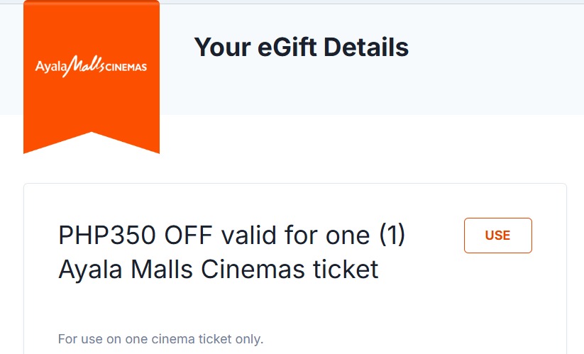Select the "Your eGift Details" heading

(301, 48)
